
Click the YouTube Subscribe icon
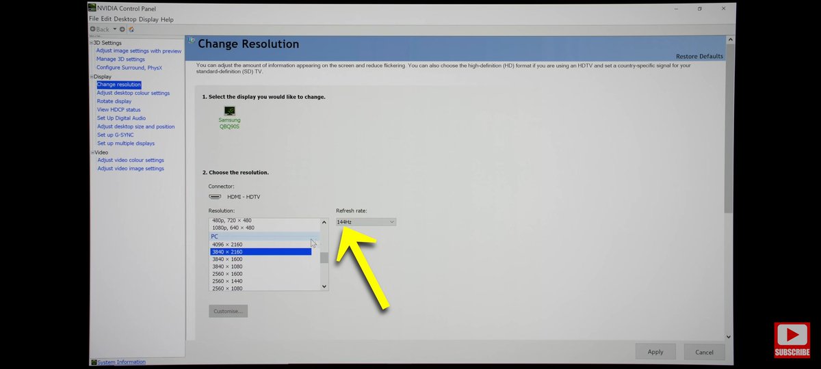click(792, 340)
